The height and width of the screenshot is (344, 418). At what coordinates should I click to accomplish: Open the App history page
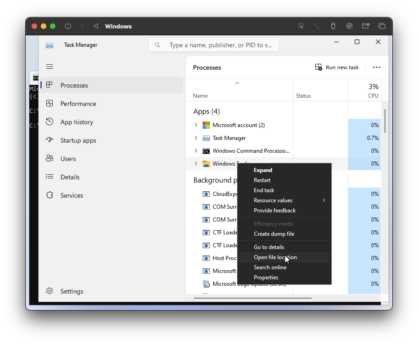tap(112, 122)
